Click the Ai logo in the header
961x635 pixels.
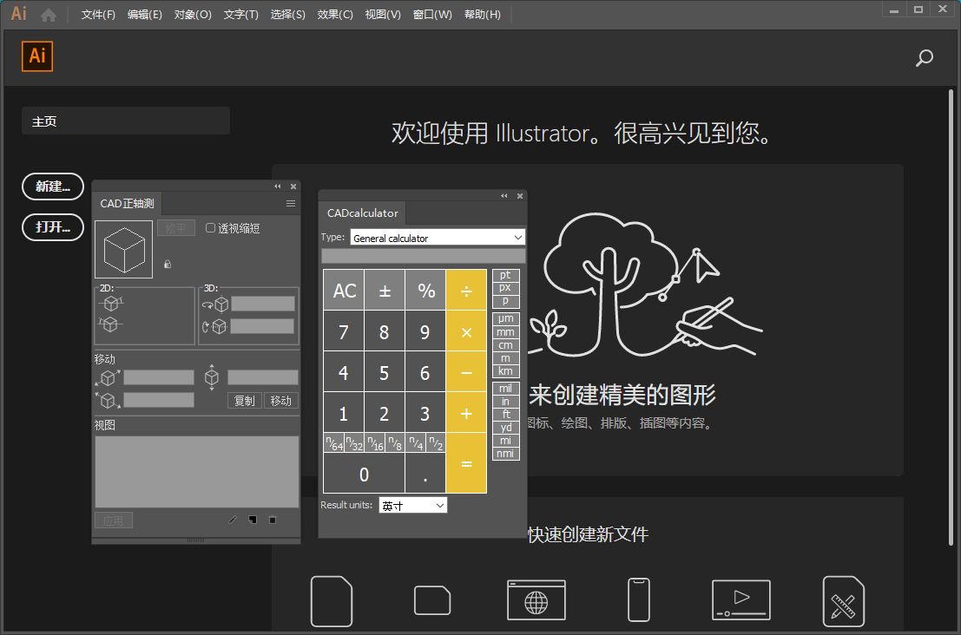tap(37, 56)
